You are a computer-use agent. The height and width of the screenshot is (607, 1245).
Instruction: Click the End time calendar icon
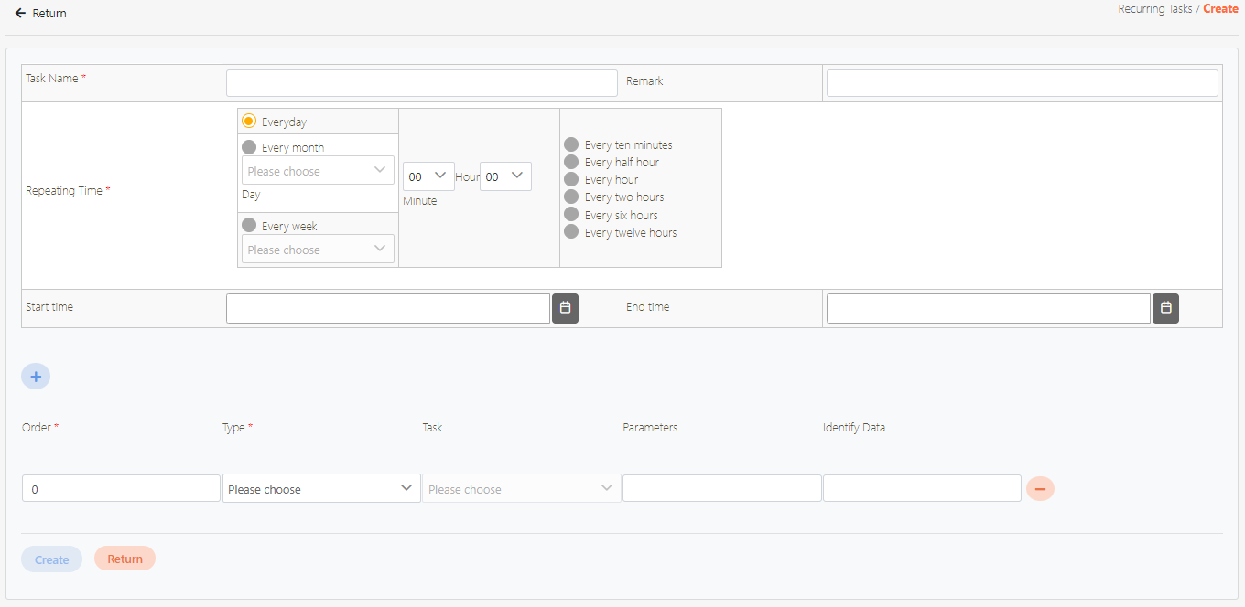(x=1165, y=308)
